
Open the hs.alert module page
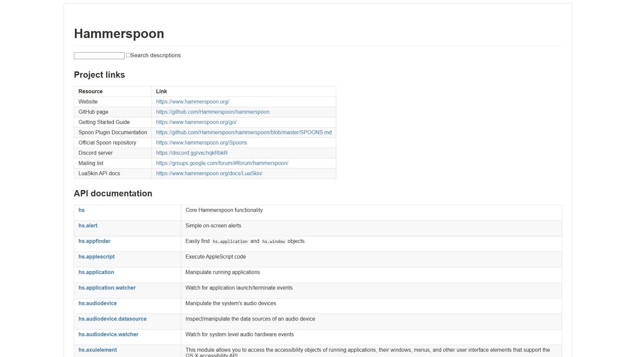coord(88,226)
